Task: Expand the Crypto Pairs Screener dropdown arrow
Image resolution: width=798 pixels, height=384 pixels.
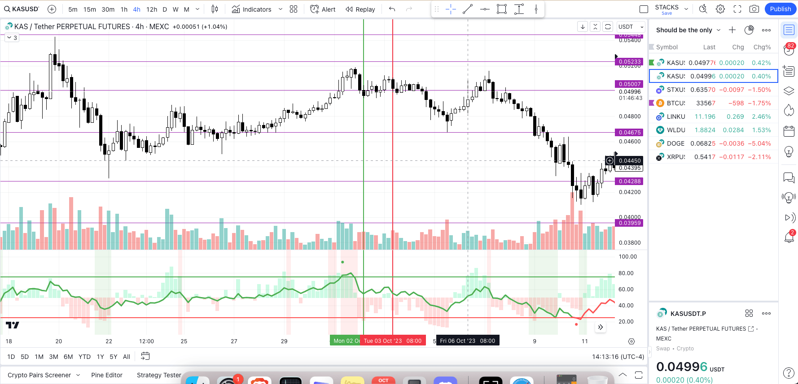Action: point(78,375)
